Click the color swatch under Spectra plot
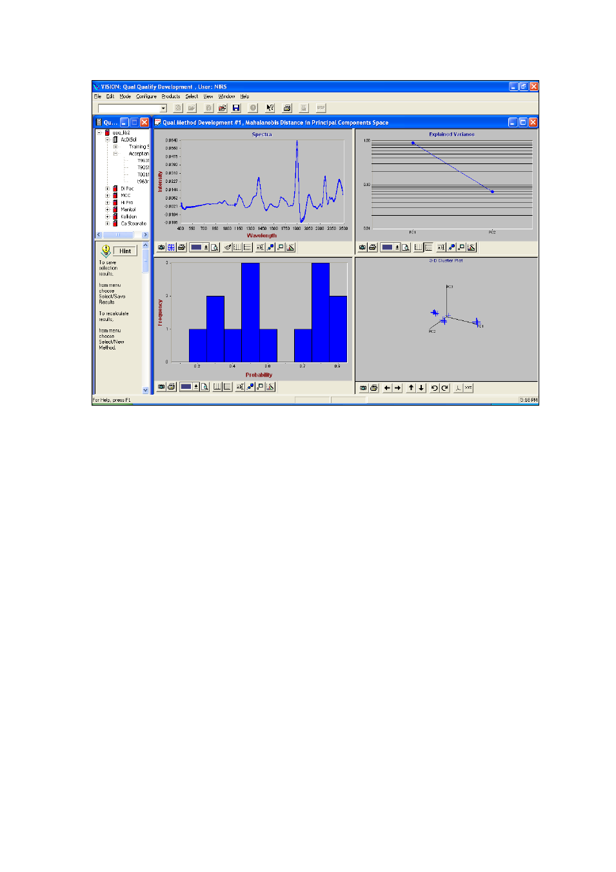 [196, 247]
